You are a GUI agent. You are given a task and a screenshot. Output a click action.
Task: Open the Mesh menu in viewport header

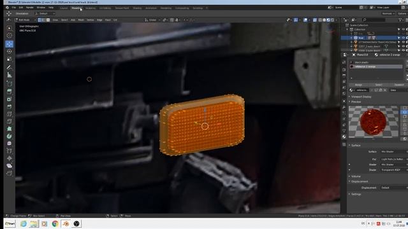pos(81,20)
